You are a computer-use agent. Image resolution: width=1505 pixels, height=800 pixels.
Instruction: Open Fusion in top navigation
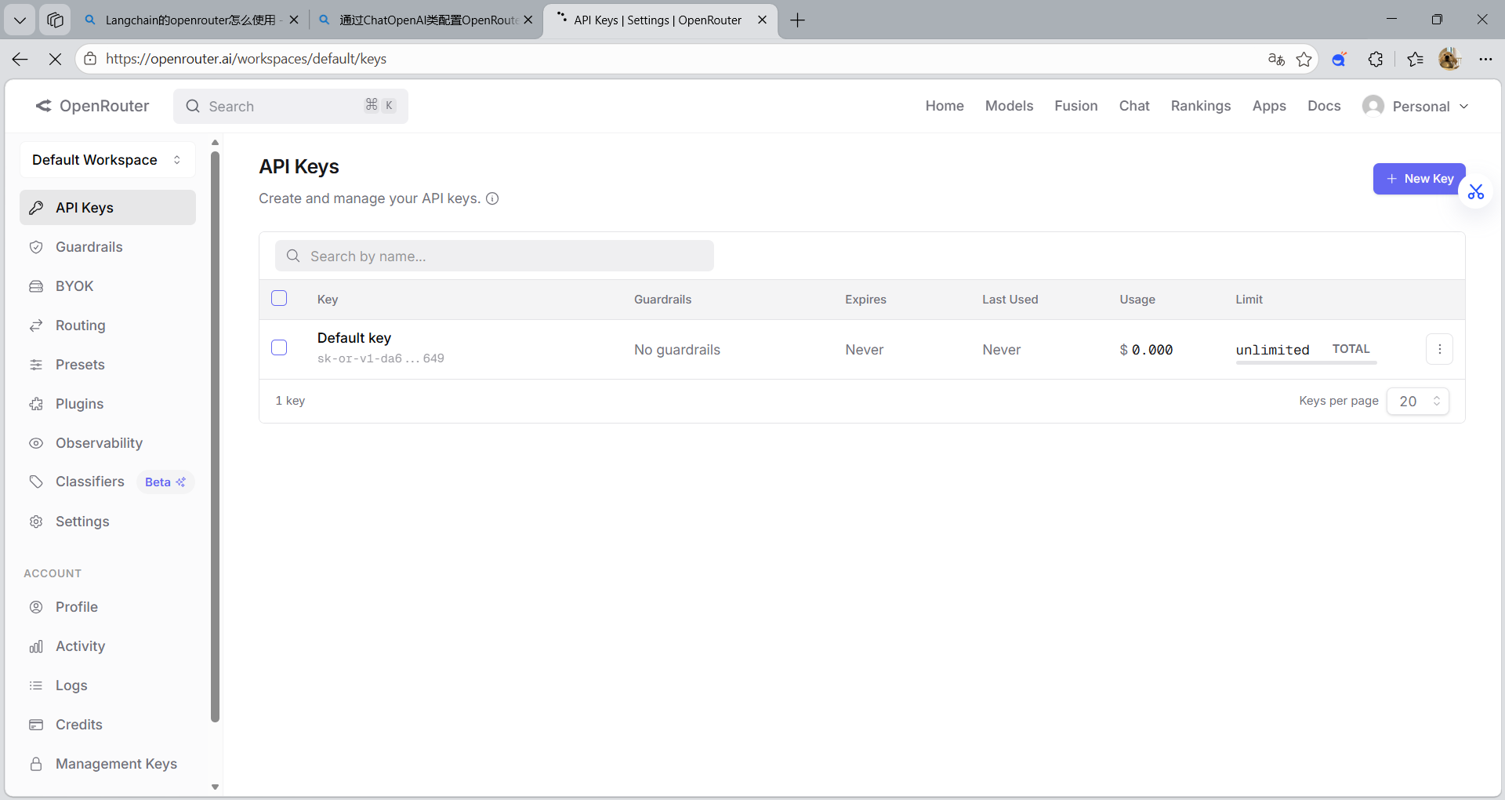[x=1075, y=106]
